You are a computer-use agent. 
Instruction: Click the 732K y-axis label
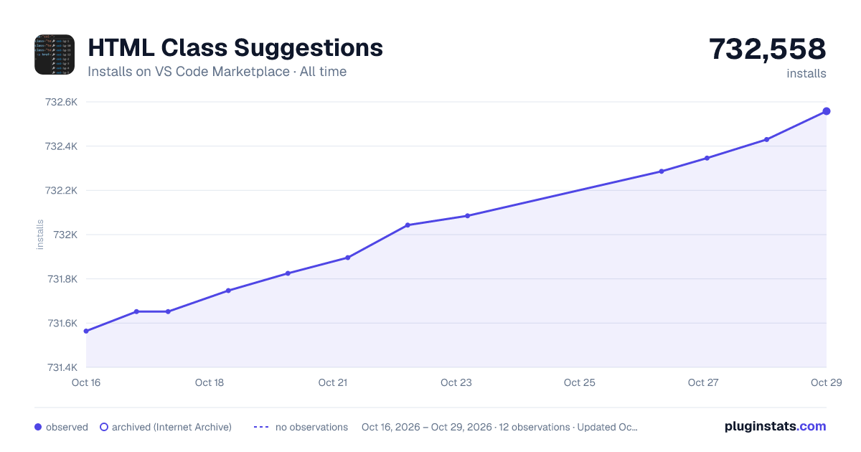[x=65, y=235]
